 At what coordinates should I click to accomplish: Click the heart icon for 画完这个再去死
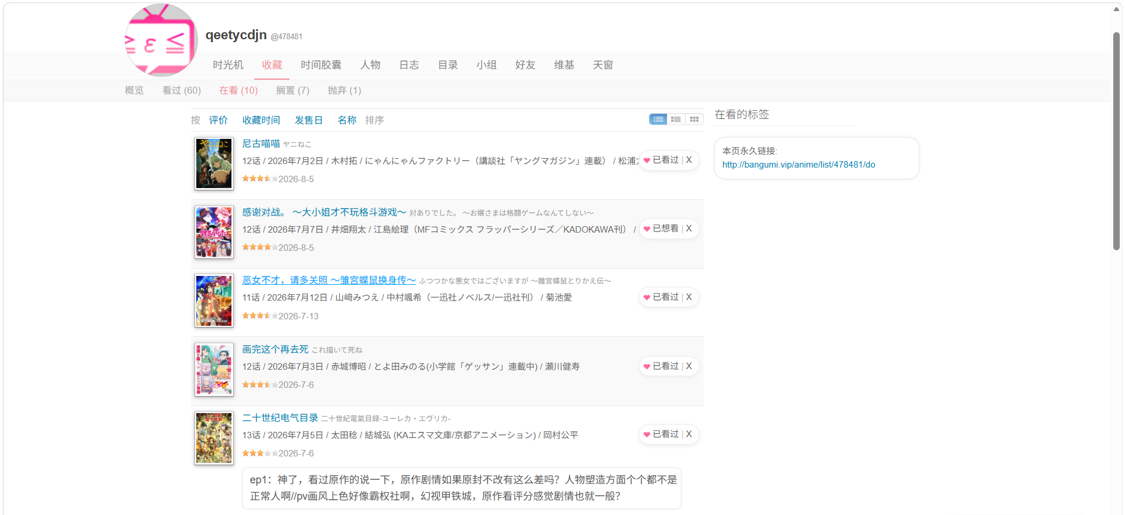647,367
